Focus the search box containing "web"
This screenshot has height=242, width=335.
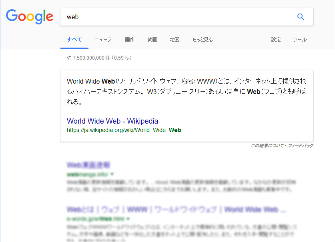coord(187,17)
